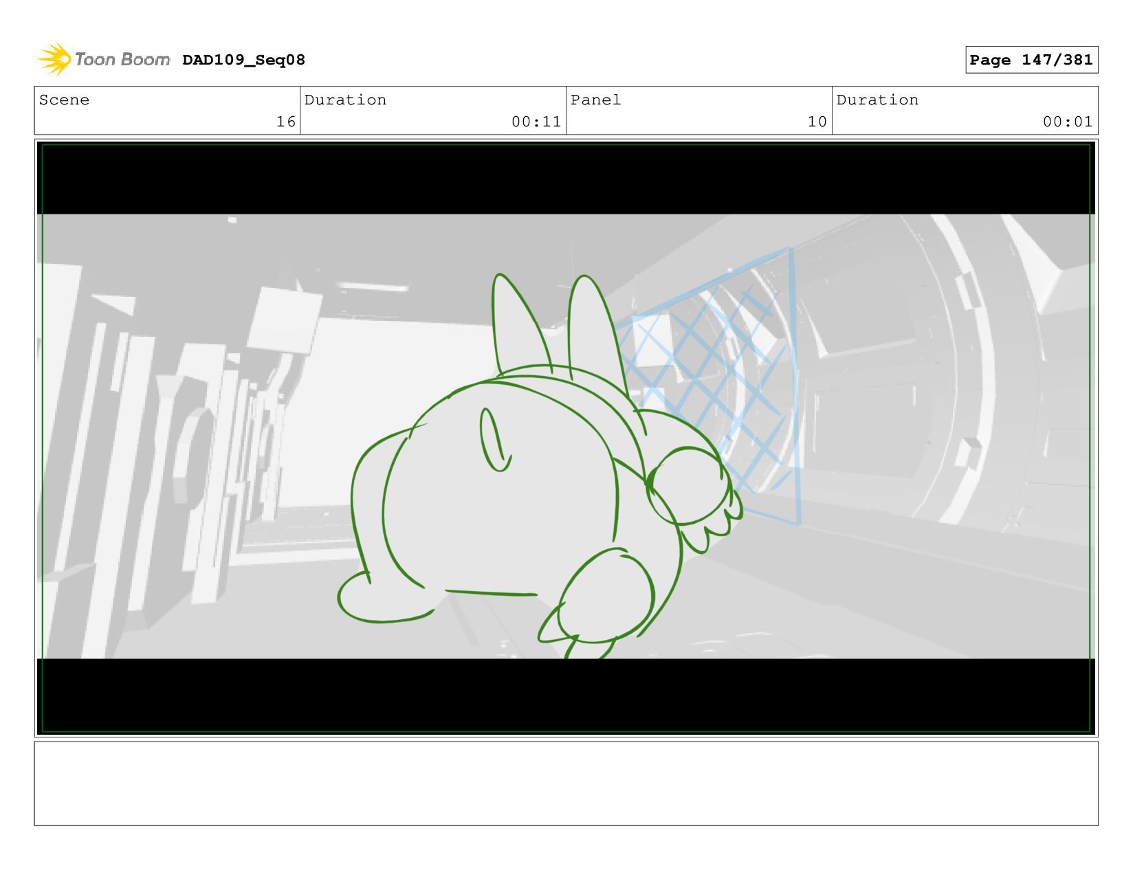Click the Scene label

[64, 100]
